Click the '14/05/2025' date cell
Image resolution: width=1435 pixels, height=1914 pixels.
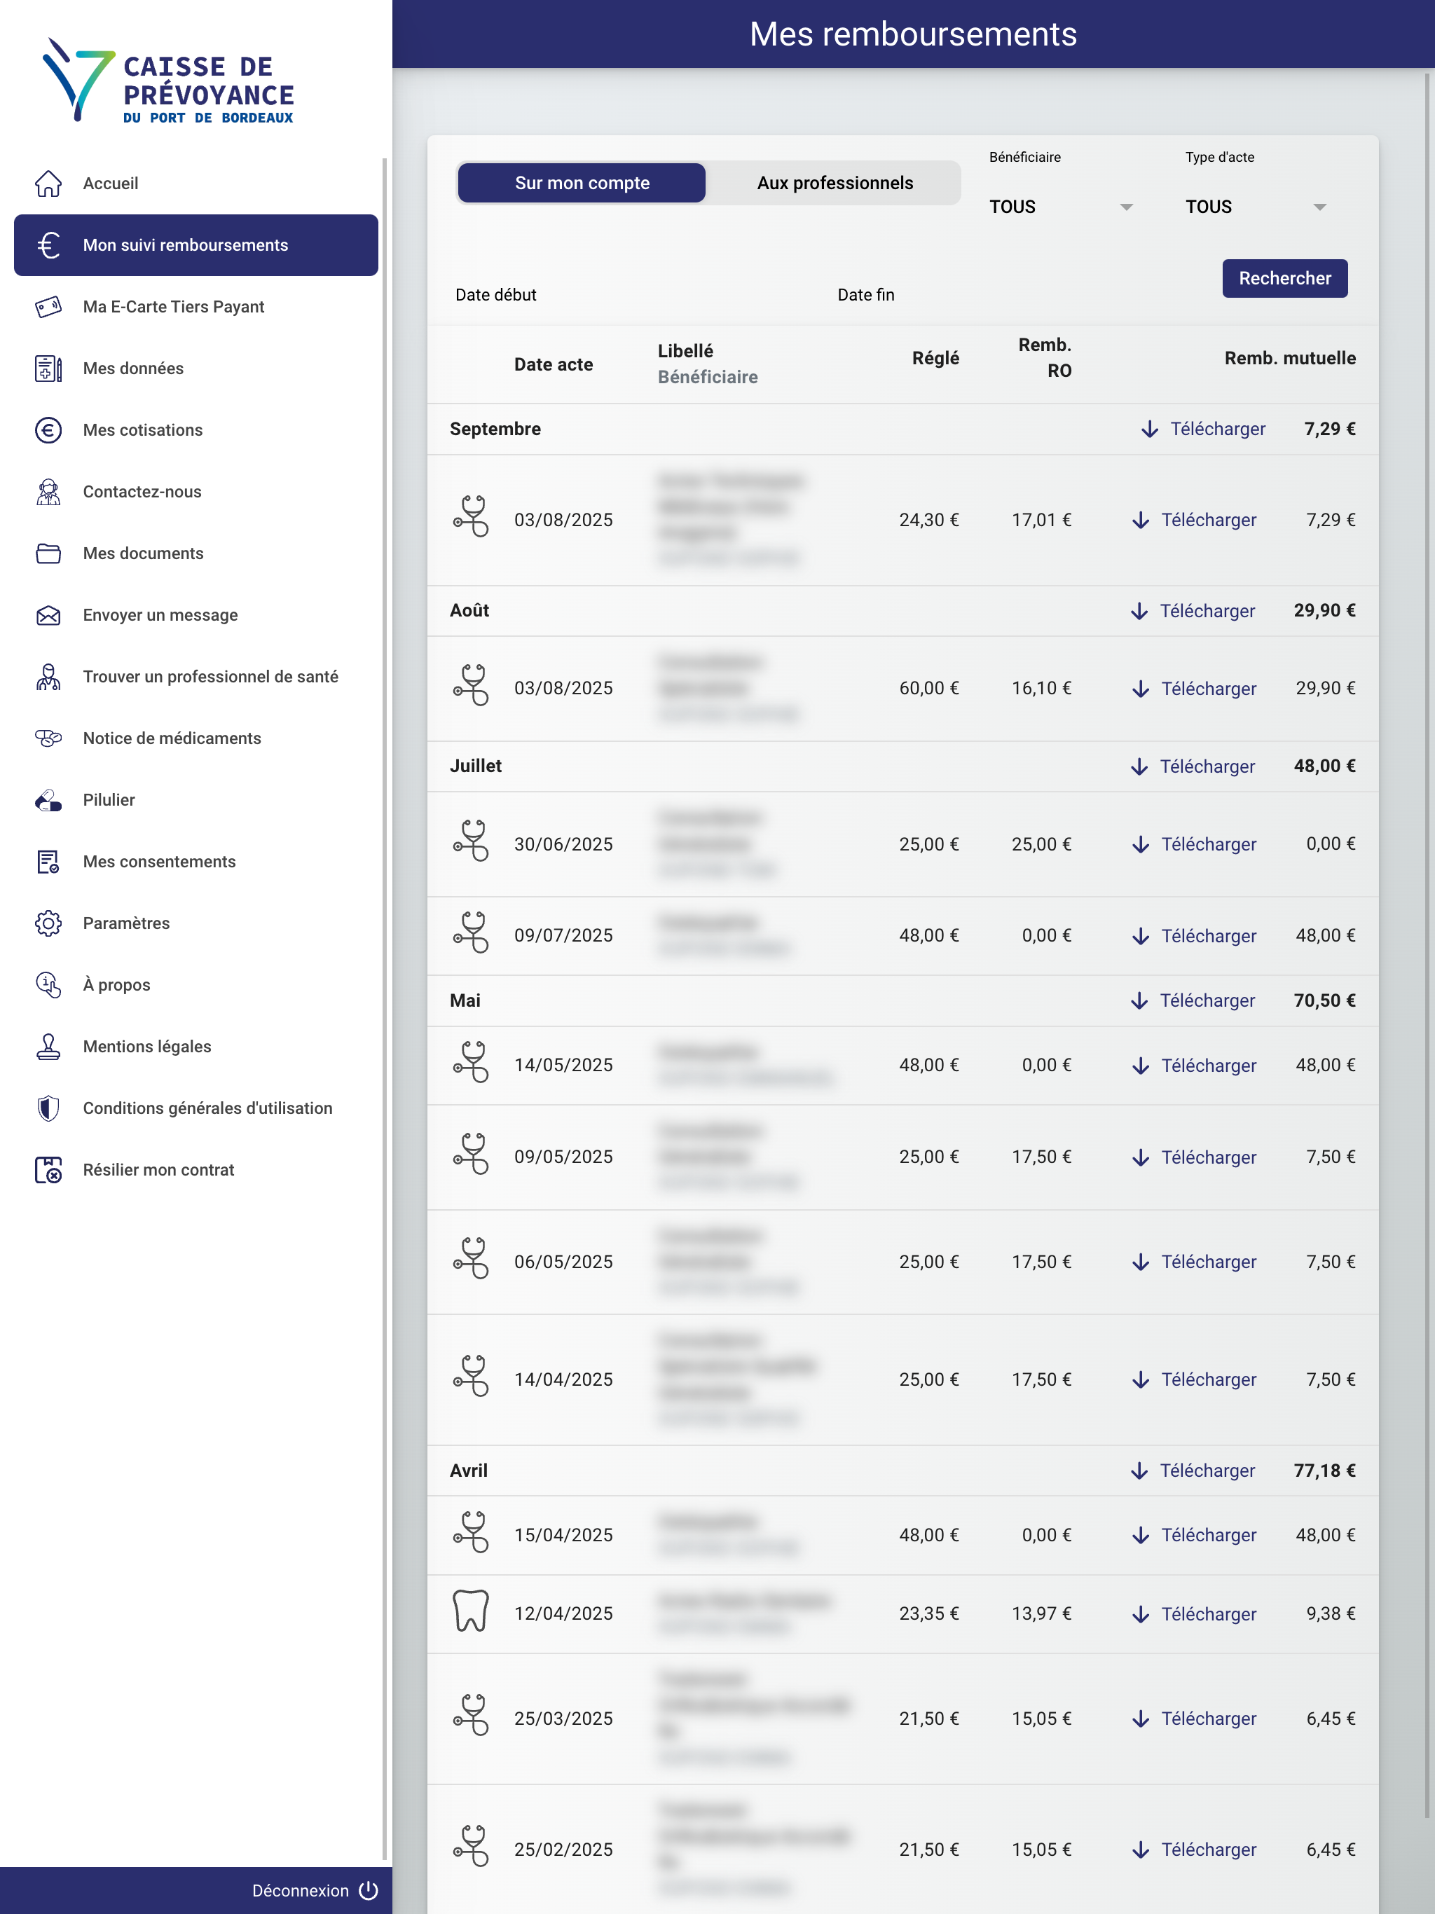(x=563, y=1065)
